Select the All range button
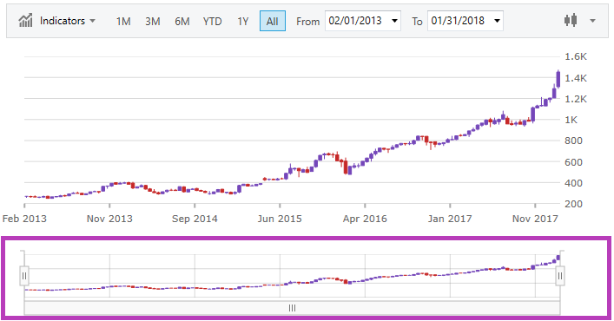 tap(273, 21)
